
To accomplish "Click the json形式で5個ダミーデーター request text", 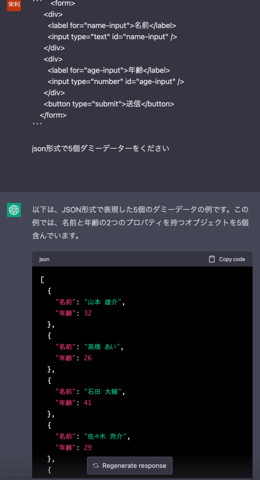I will click(x=100, y=148).
